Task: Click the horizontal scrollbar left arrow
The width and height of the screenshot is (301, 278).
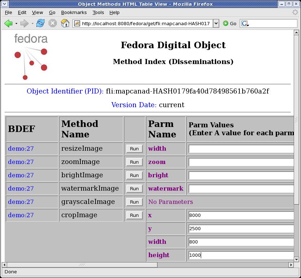Action: (x=4, y=265)
